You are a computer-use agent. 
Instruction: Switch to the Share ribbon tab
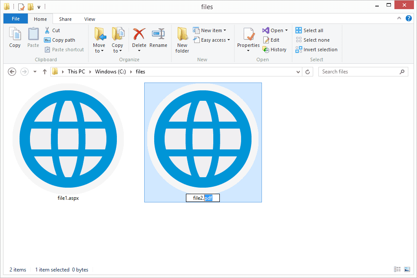pyautogui.click(x=65, y=19)
